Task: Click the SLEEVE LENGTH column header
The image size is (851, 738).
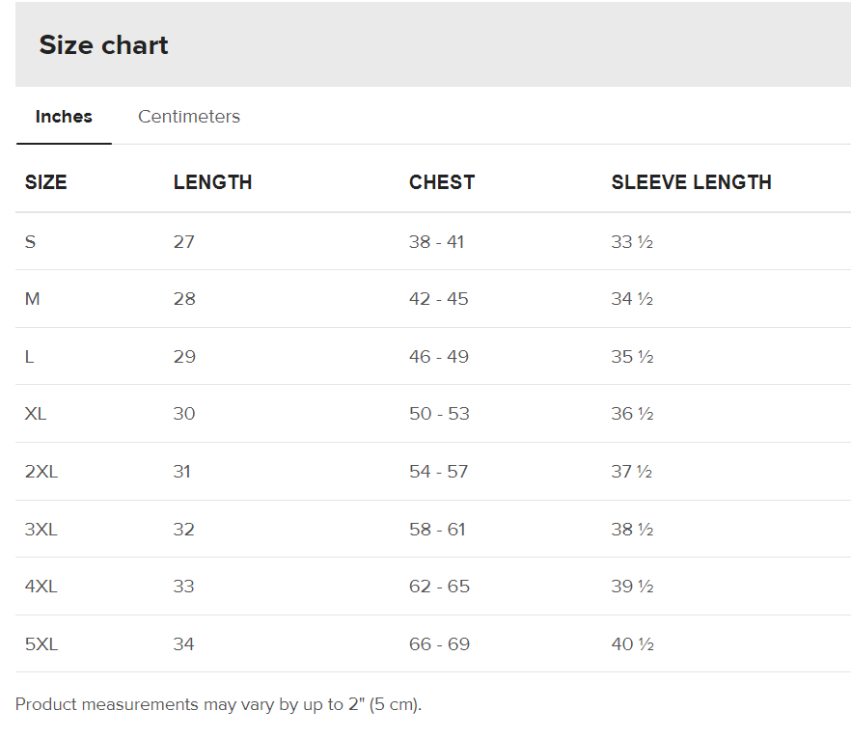Action: (691, 182)
